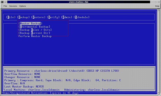Expand the [Backup] terminal menu
The height and width of the screenshot is (96, 161).
[23, 17]
